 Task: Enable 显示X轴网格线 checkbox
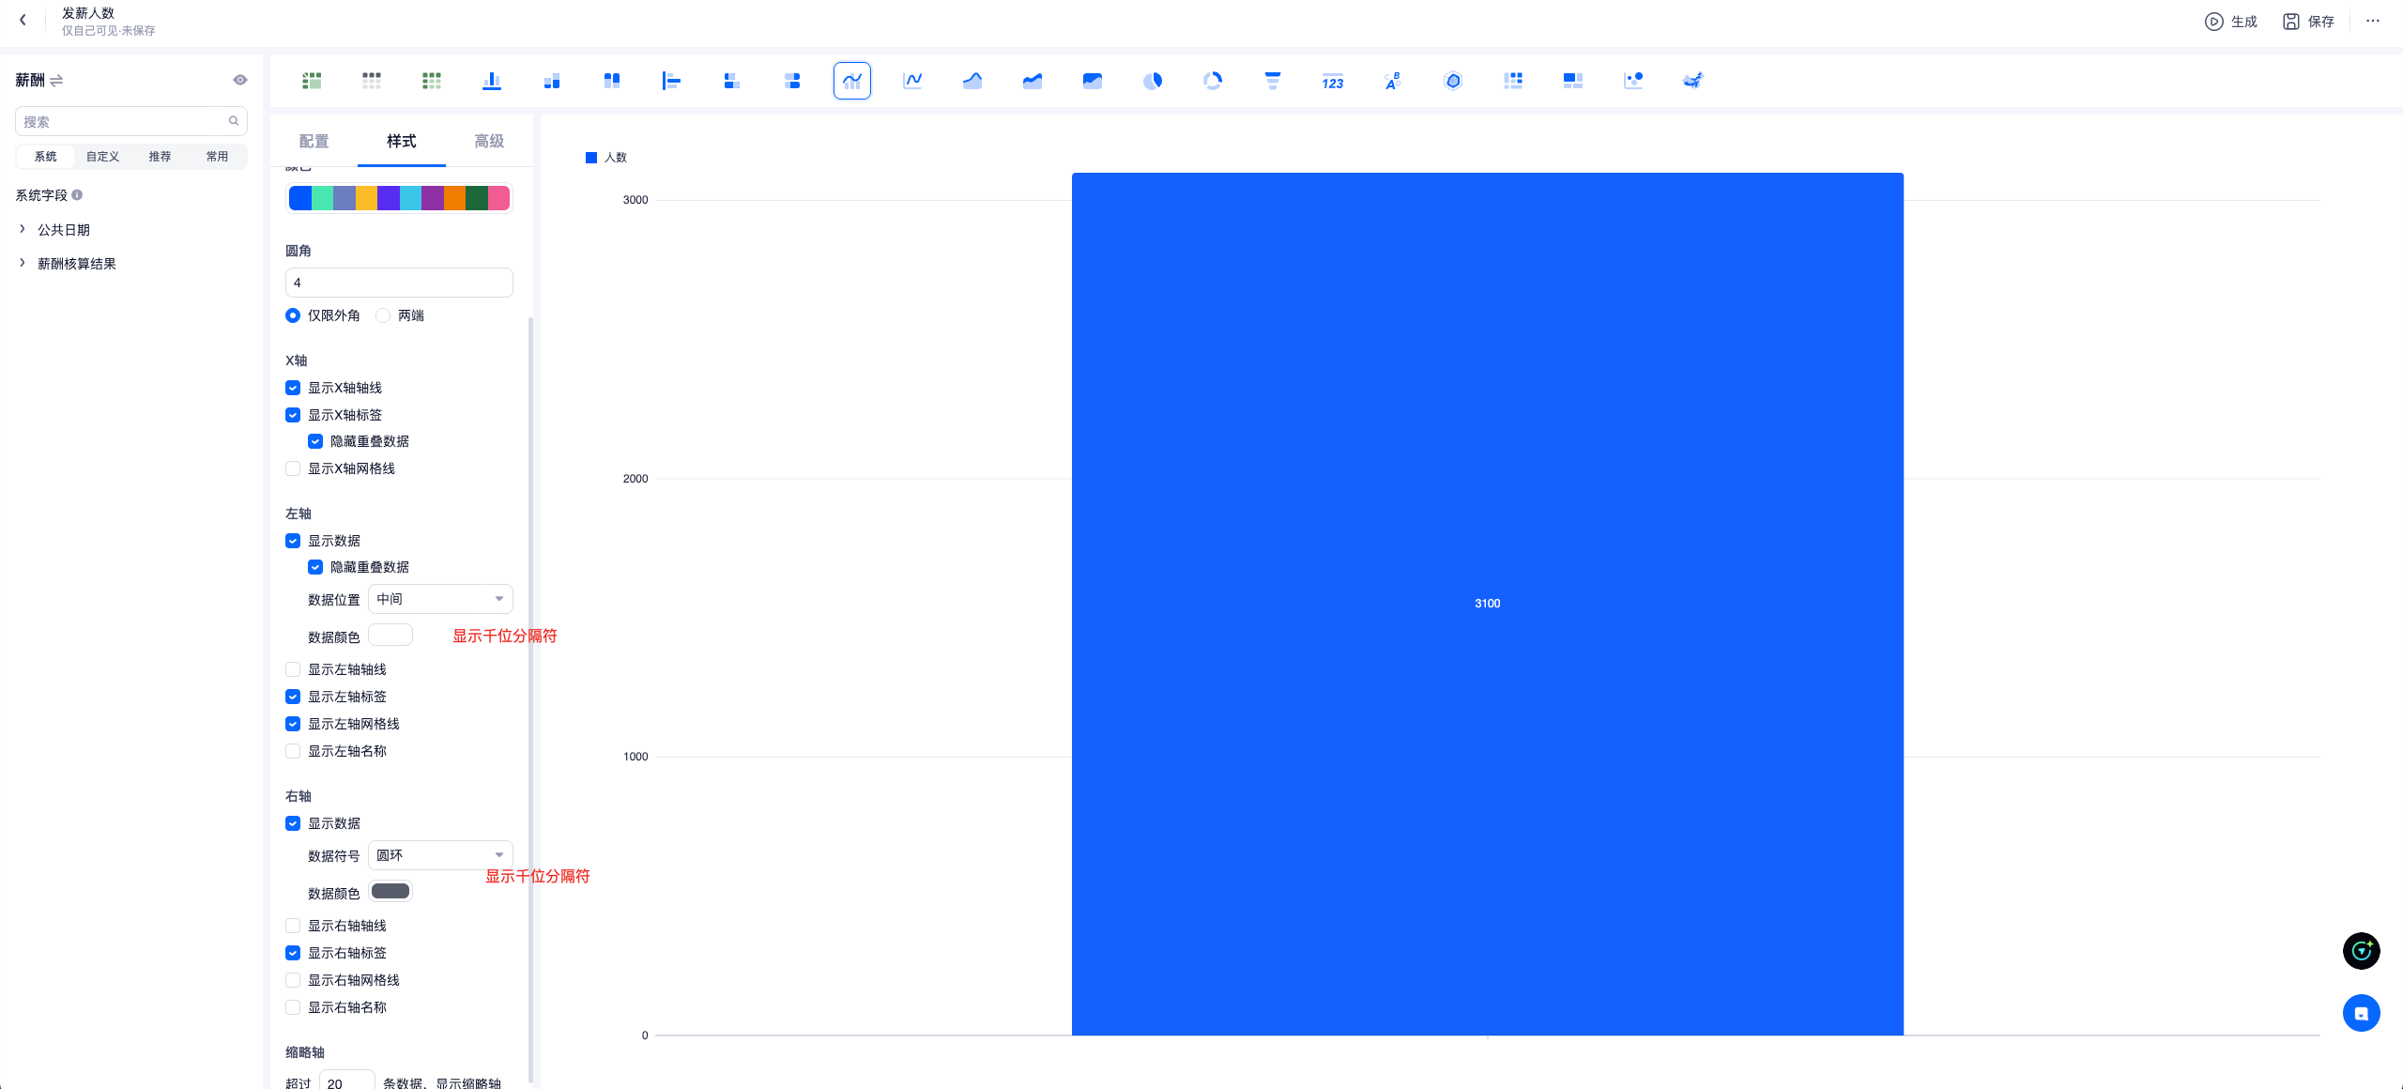[x=293, y=468]
